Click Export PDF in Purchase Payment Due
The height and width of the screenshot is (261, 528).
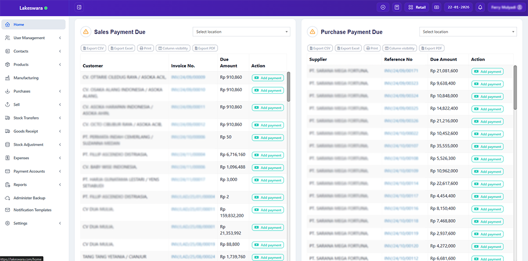[x=432, y=48]
